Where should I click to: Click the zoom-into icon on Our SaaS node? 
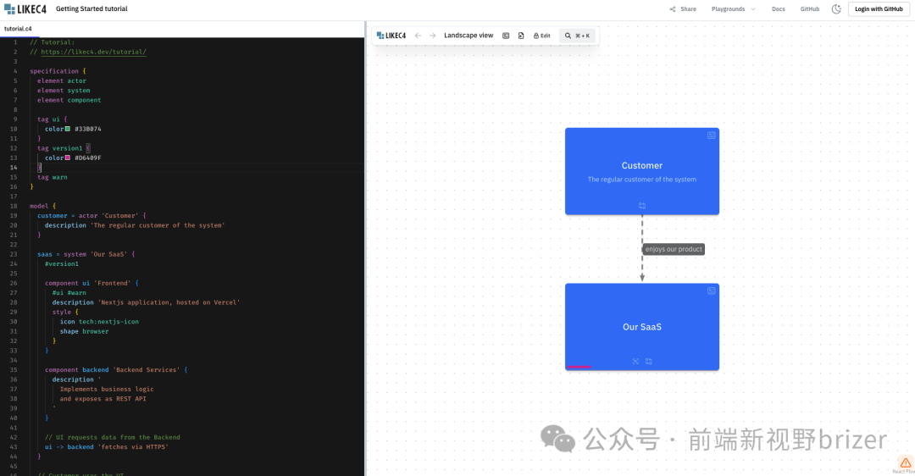tap(635, 362)
